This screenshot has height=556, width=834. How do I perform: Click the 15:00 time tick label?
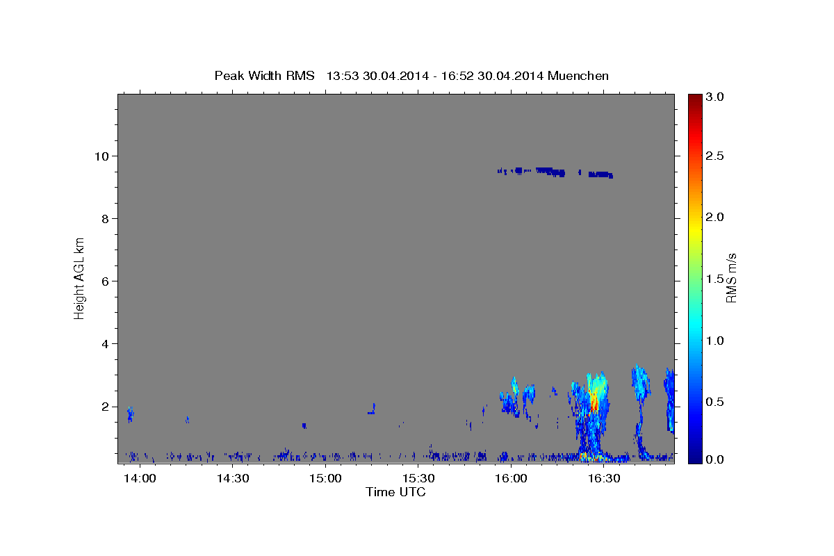tap(325, 479)
